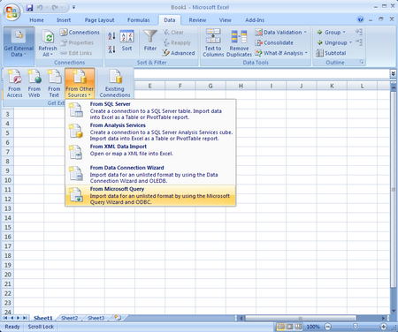The image size is (398, 332).
Task: Go to the first sheet tab
Action: pyautogui.click(x=5, y=318)
